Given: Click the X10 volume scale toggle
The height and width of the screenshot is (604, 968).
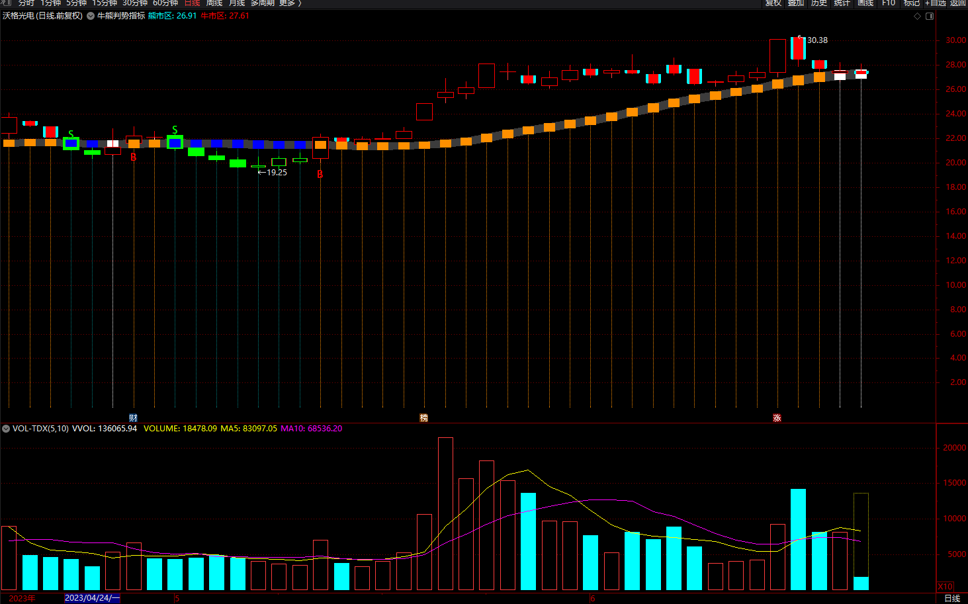Looking at the screenshot, I should pyautogui.click(x=945, y=587).
